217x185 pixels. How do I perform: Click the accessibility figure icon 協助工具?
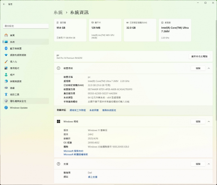[x=6, y=94]
